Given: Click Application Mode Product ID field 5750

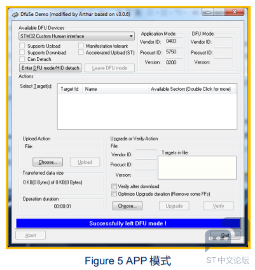Looking at the screenshot, I should [x=174, y=52].
